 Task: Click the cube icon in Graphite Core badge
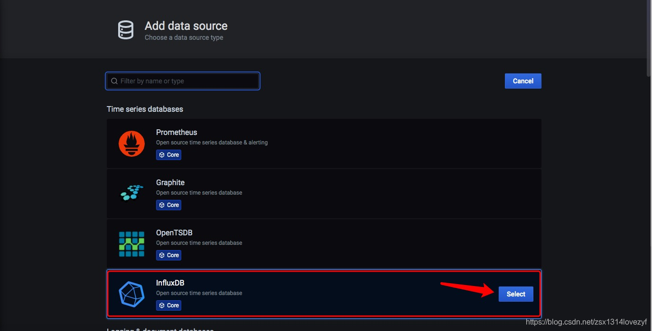click(162, 205)
